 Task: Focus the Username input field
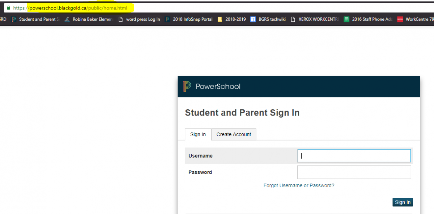click(x=354, y=156)
